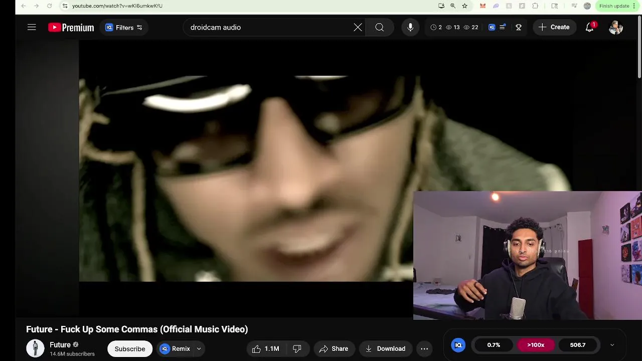Like the video with 1.1M thumbs up
This screenshot has height=361, width=642.
point(266,349)
